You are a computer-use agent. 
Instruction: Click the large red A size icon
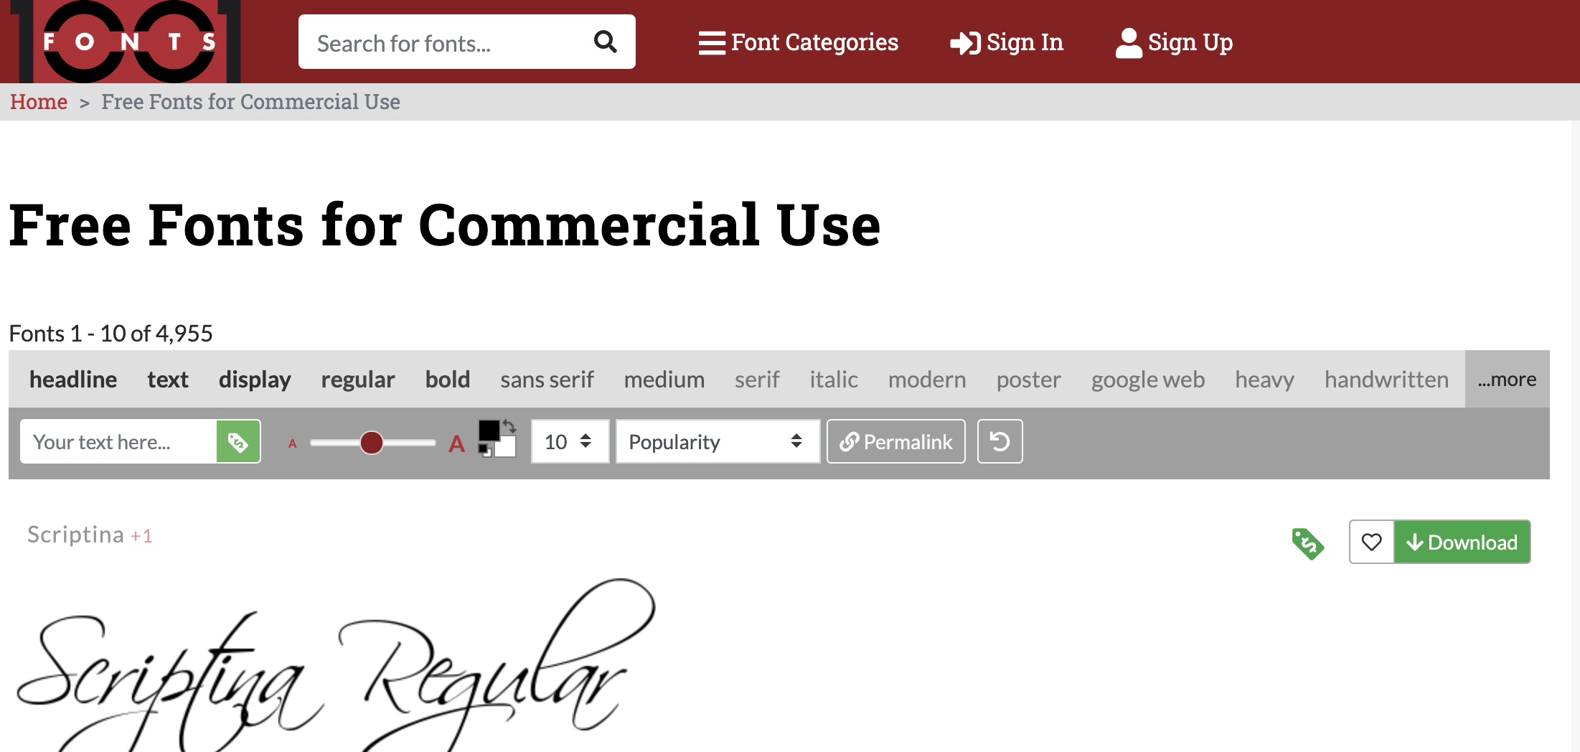[x=456, y=444]
